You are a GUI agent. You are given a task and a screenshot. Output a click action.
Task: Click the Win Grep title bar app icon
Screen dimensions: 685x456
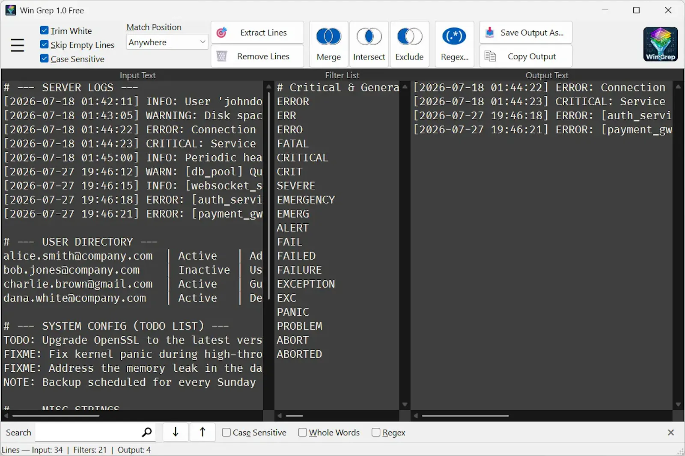click(x=11, y=10)
